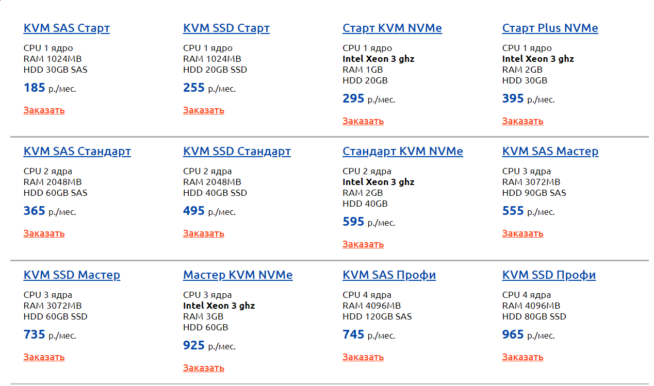Order the Мастер KVM NVMe 925 р. plan
This screenshot has height=386, width=654.
204,368
